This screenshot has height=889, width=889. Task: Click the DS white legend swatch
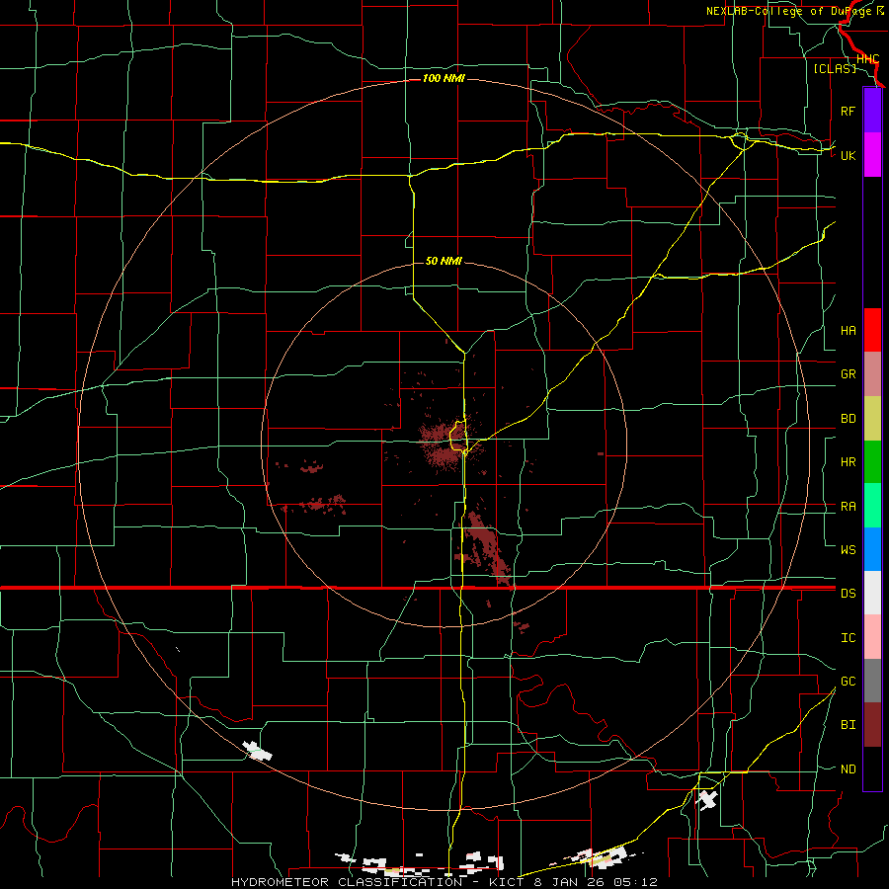click(872, 593)
